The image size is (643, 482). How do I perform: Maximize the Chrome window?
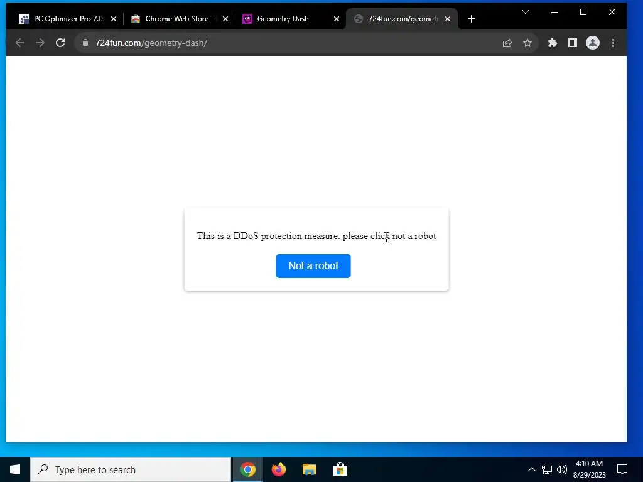point(583,13)
